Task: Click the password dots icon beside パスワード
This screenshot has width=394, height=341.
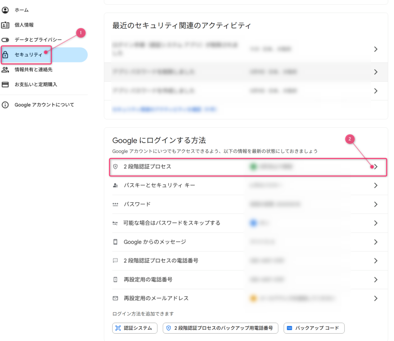Action: [116, 204]
